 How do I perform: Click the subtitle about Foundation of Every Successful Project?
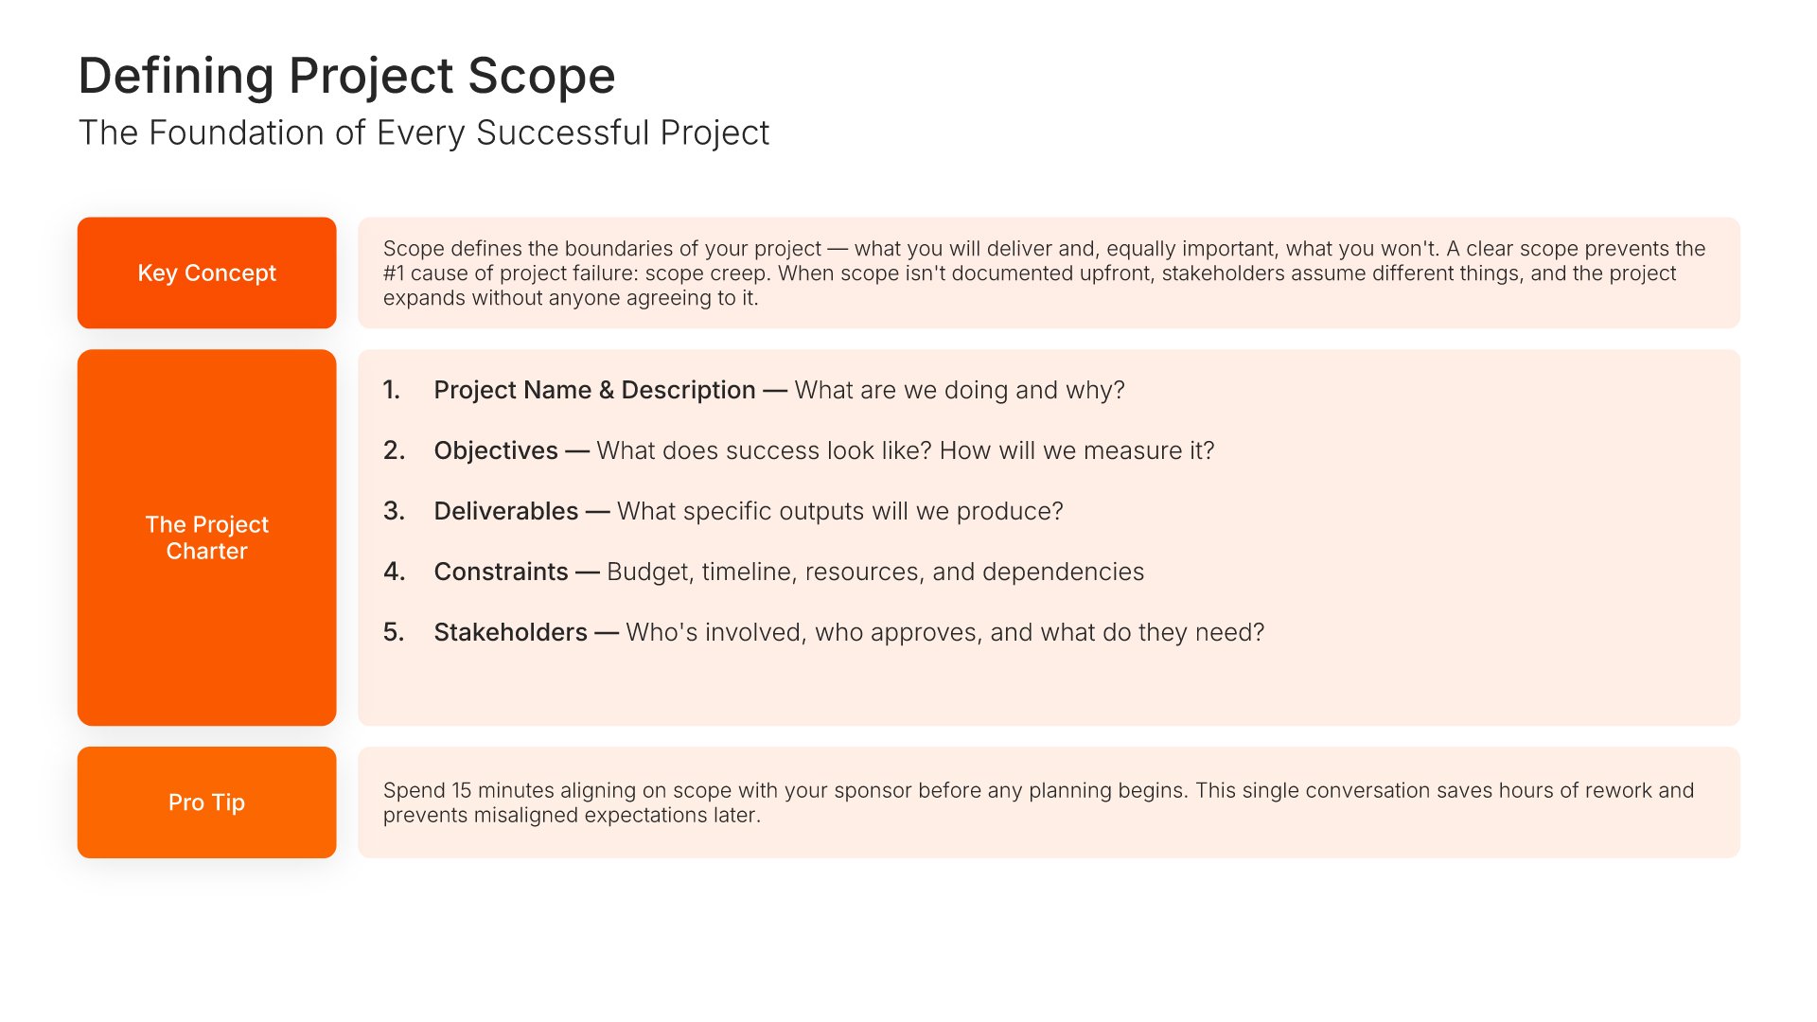coord(424,133)
